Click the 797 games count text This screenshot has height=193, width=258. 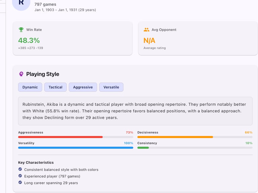(45, 4)
